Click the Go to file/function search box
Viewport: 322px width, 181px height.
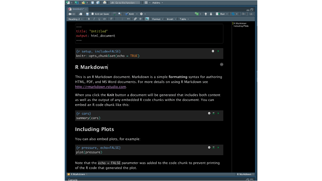[x=125, y=2]
